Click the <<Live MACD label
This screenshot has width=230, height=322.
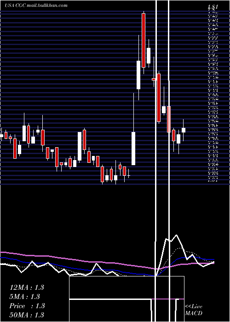pos(194,310)
